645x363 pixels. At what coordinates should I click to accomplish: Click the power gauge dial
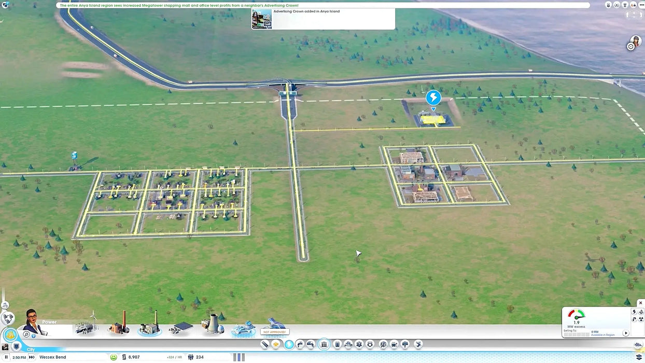coord(576,315)
